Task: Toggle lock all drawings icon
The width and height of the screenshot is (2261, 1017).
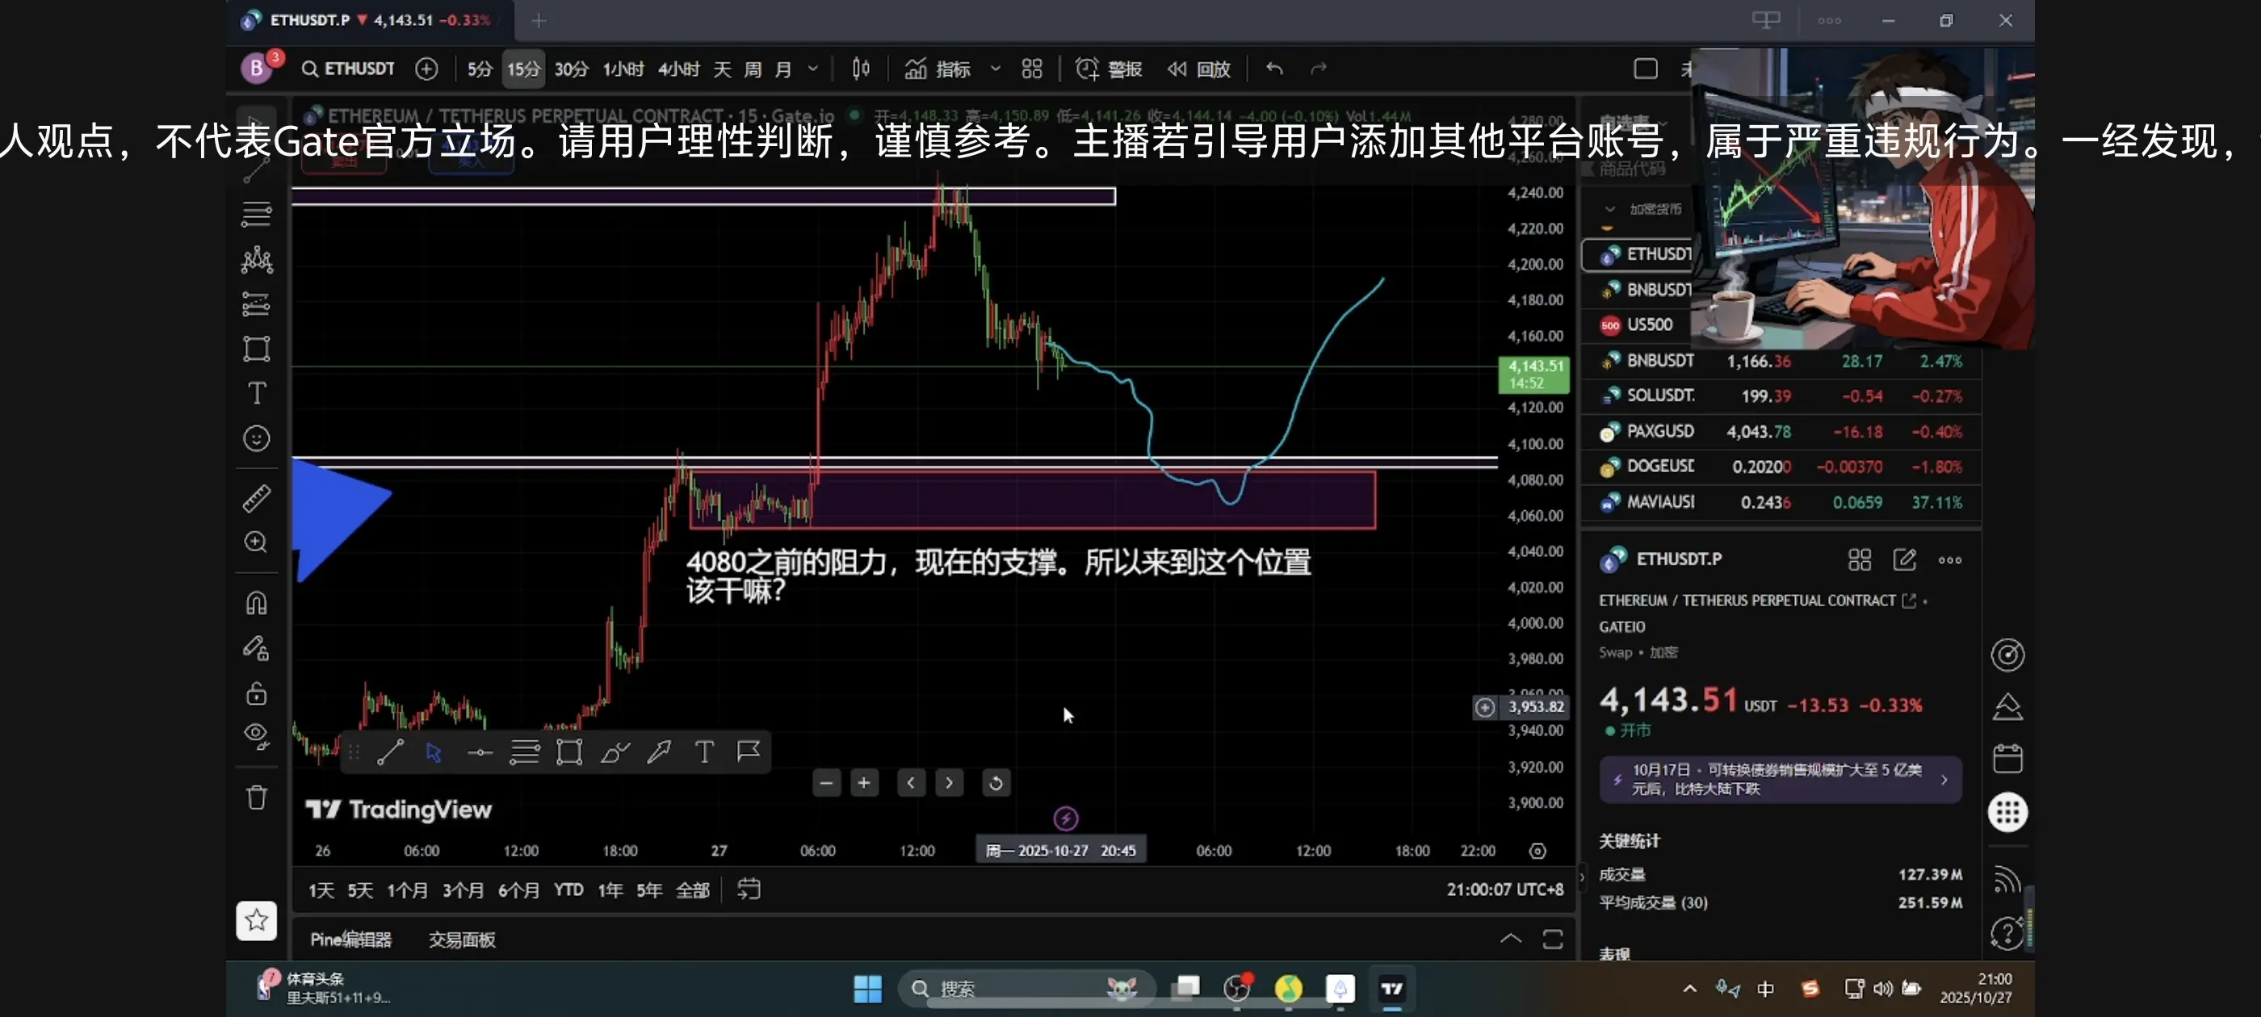Action: click(x=256, y=693)
